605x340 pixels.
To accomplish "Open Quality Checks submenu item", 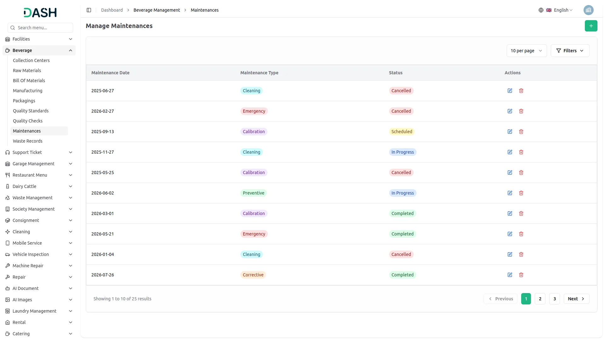I will (28, 121).
